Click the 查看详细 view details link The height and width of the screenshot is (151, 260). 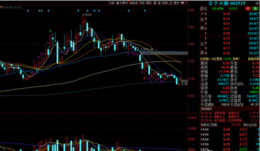pos(253,59)
